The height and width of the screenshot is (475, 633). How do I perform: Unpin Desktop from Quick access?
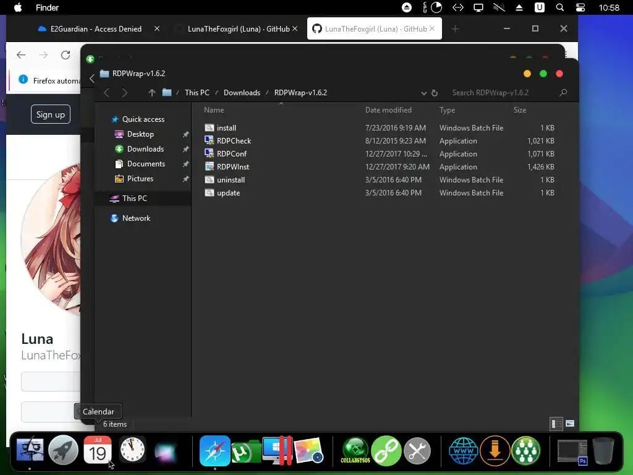click(x=185, y=134)
